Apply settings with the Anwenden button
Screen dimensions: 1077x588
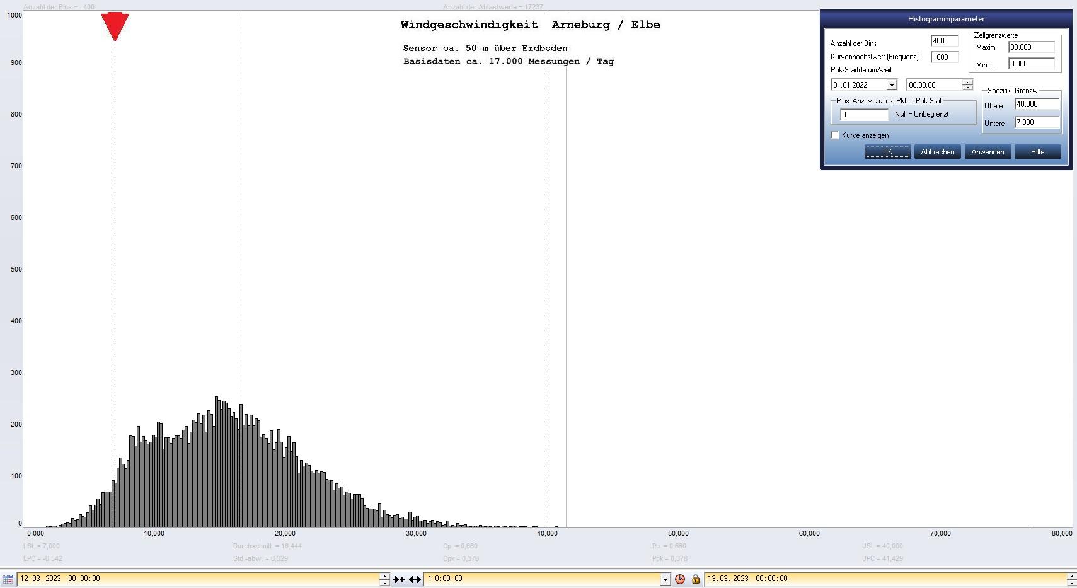988,152
